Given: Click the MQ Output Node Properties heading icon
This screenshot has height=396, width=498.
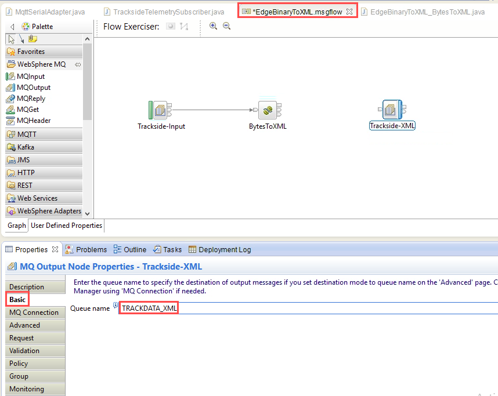Looking at the screenshot, I should (x=12, y=267).
